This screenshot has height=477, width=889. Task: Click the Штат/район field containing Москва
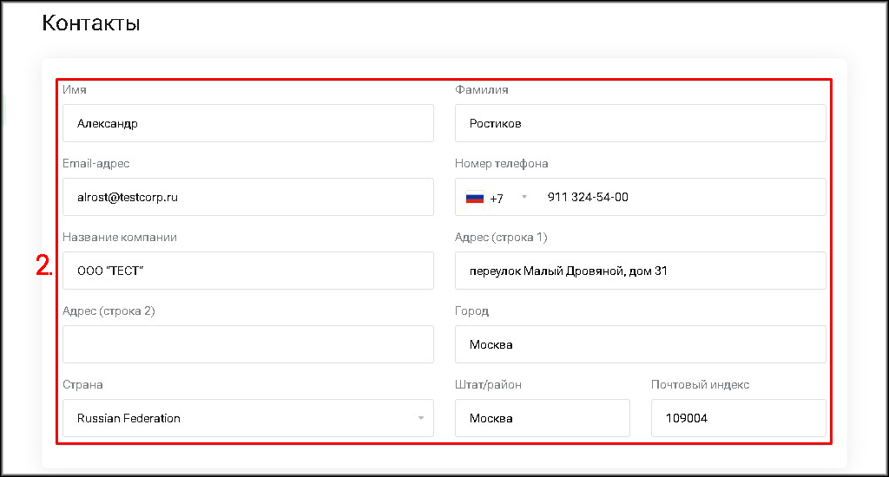[542, 418]
